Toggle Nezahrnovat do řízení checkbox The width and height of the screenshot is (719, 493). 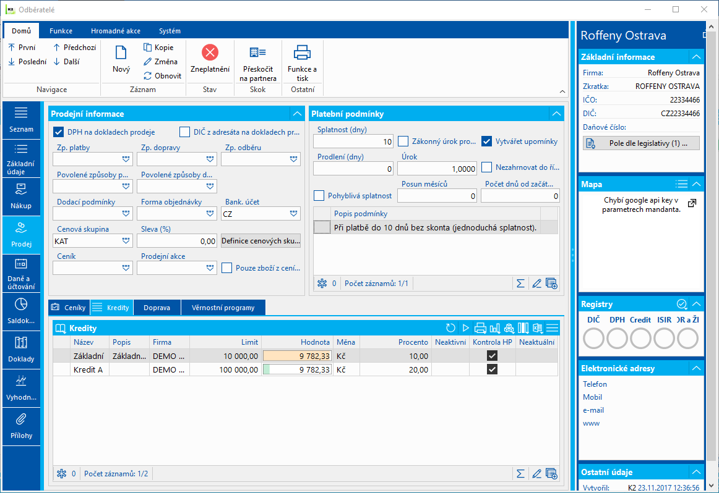(x=486, y=167)
